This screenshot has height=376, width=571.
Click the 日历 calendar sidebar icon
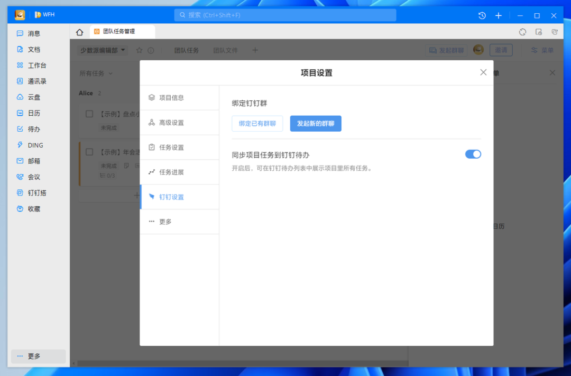click(x=20, y=113)
